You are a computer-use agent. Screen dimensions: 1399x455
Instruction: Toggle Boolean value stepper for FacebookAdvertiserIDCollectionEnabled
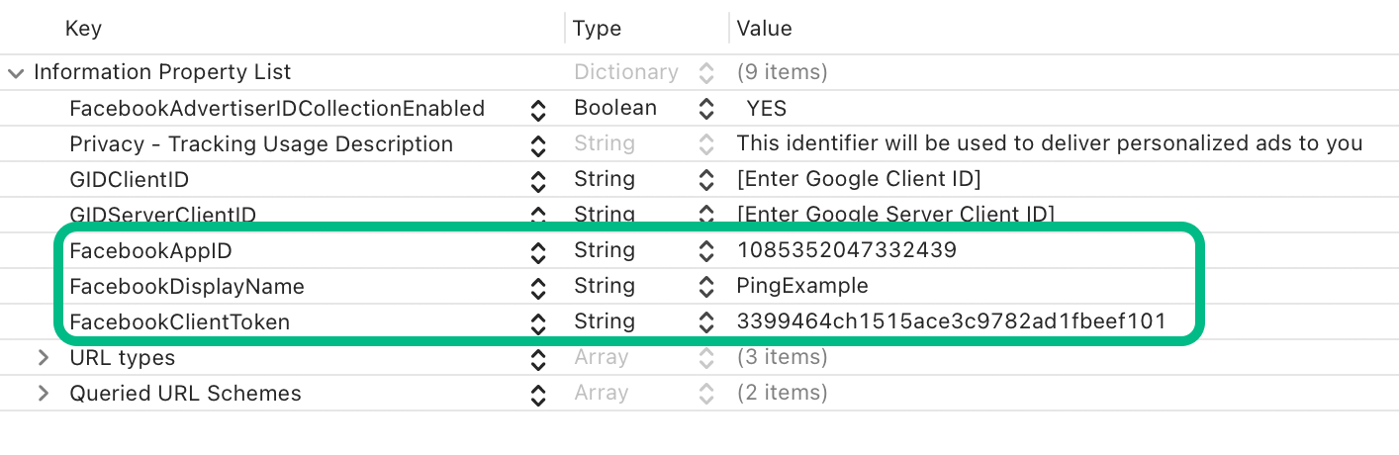tap(706, 109)
